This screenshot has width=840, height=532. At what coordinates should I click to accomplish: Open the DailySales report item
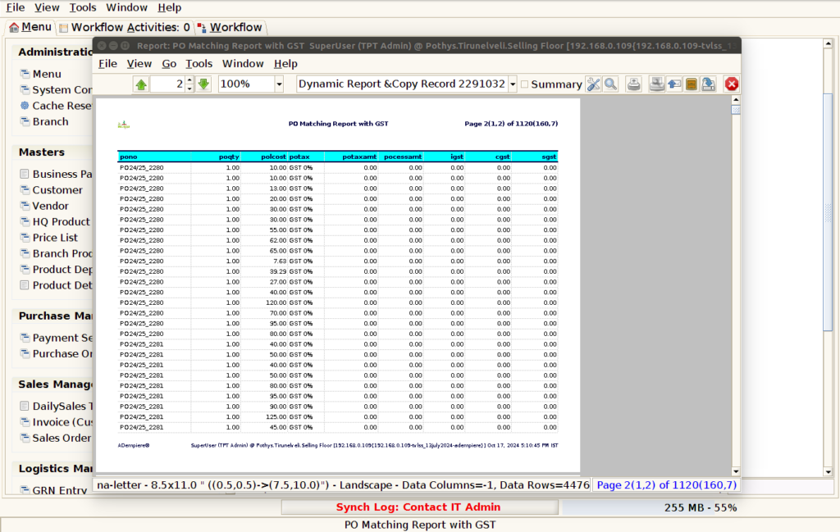56,407
